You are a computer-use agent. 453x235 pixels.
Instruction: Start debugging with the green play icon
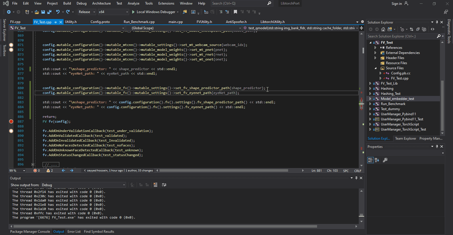pos(133,12)
